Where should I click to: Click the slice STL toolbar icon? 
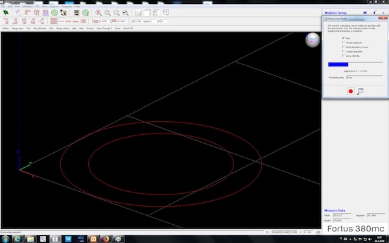pos(27,12)
